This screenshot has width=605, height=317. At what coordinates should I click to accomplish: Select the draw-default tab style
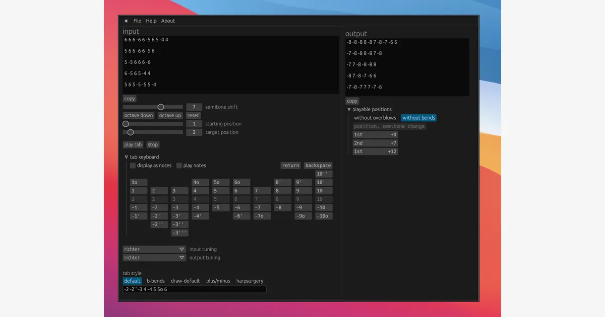click(185, 281)
